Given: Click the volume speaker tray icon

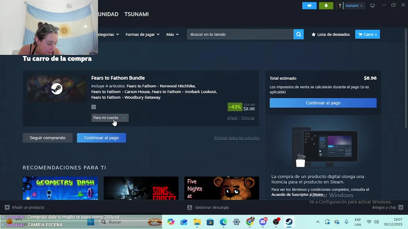Looking at the screenshot, I should pos(376,222).
